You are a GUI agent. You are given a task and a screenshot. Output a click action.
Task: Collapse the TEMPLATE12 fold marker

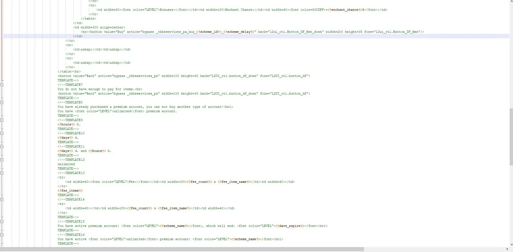[2, 160]
